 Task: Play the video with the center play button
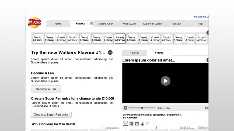click(x=166, y=81)
